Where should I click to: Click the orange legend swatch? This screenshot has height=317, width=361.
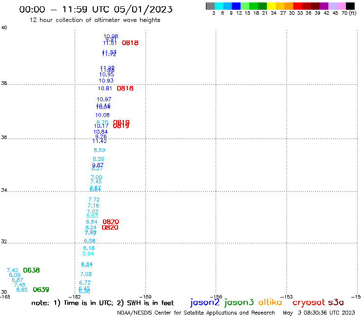point(289,6)
